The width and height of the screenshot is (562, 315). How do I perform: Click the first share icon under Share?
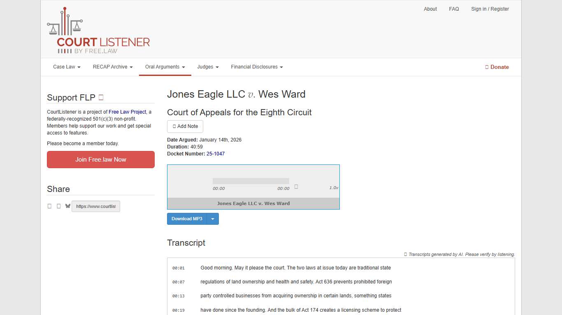click(49, 206)
